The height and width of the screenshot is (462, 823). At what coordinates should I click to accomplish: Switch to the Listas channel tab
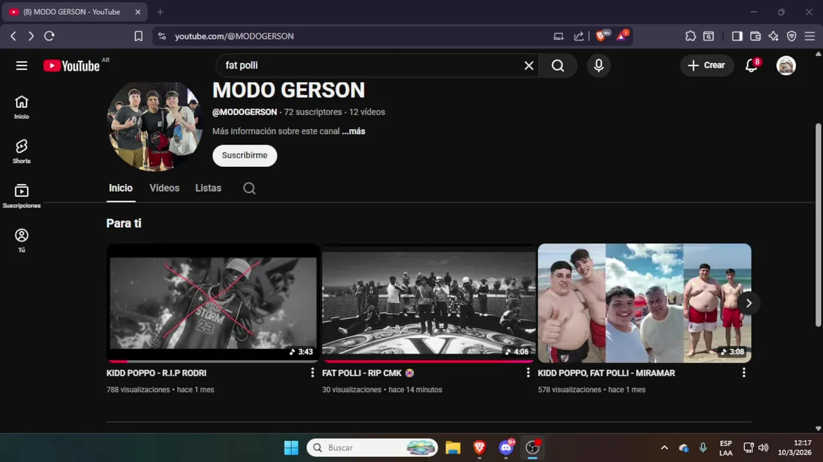click(x=208, y=188)
